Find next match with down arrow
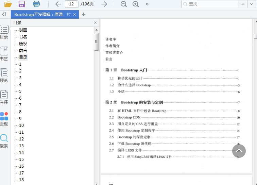The width and height of the screenshot is (257, 185). [x=252, y=4]
